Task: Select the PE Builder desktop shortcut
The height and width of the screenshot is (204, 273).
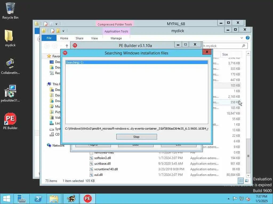Action: [10, 121]
